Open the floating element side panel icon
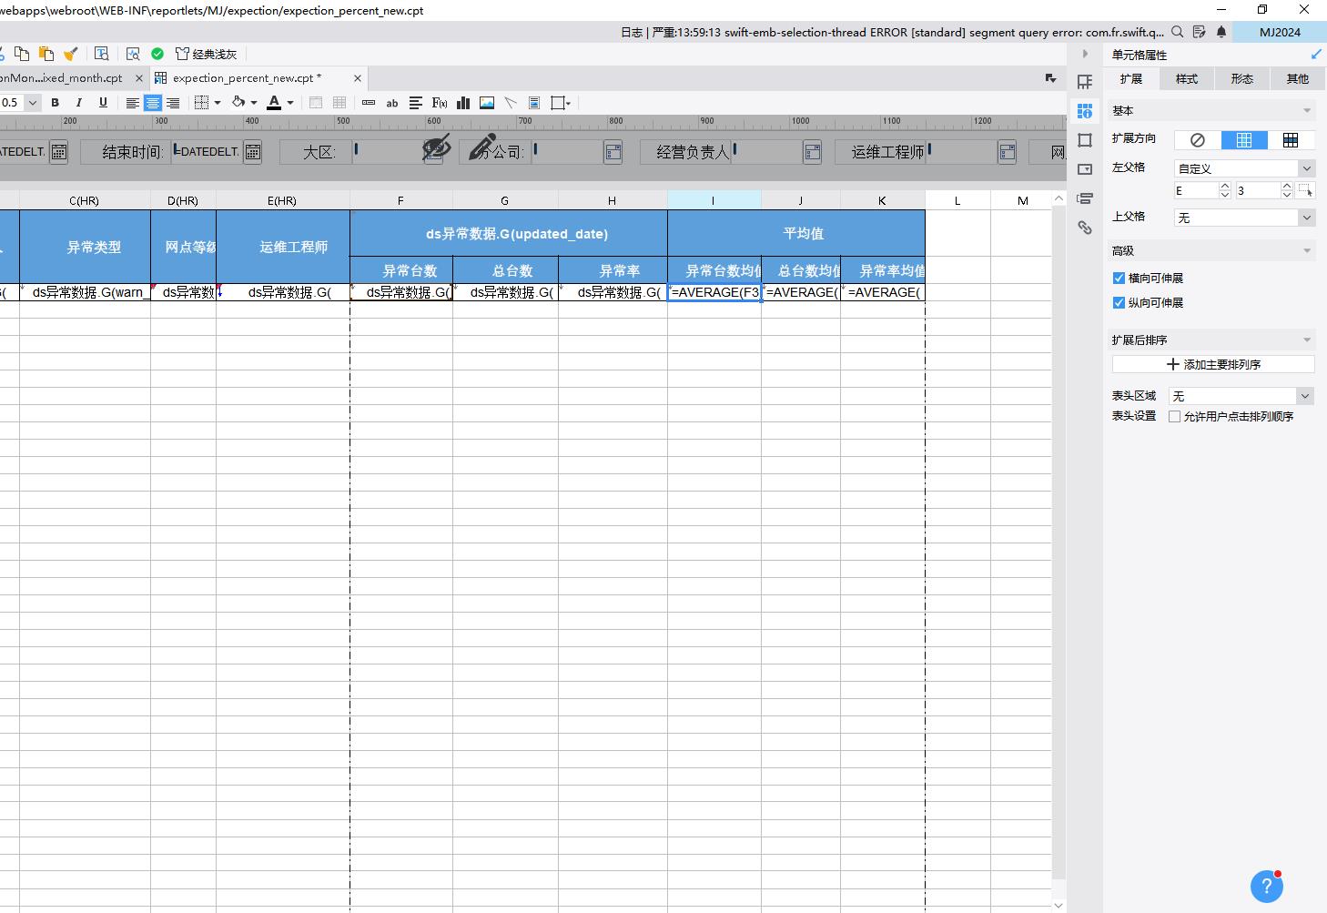This screenshot has height=913, width=1327. tap(1085, 140)
